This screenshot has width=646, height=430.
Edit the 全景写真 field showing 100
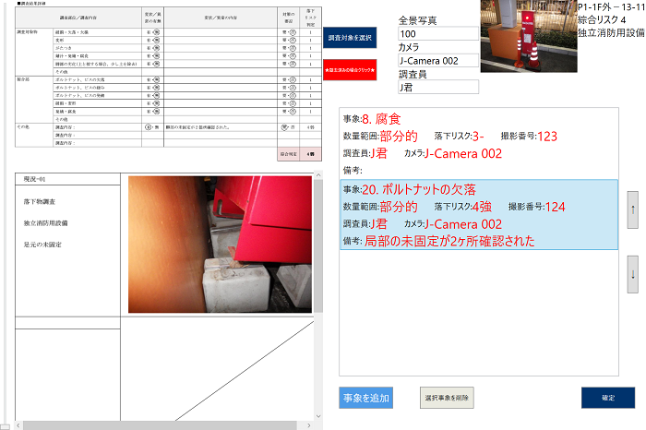pos(438,34)
